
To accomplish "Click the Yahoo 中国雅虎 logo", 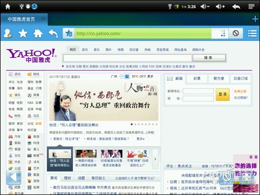I will [31, 56].
